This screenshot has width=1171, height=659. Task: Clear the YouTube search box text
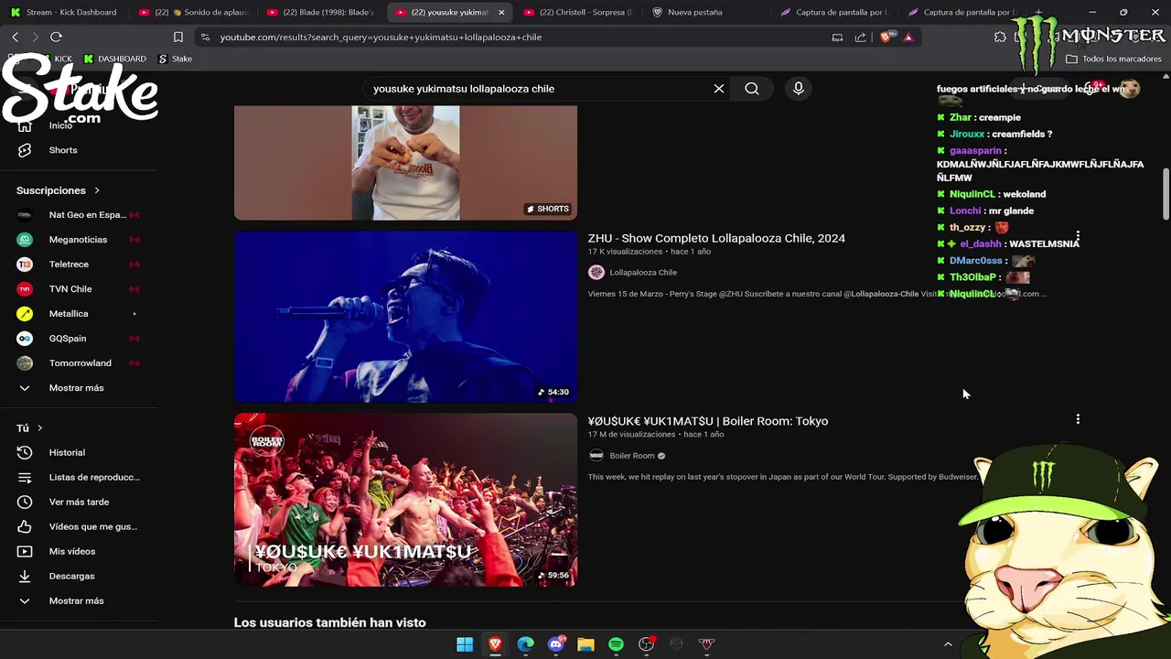coord(719,89)
